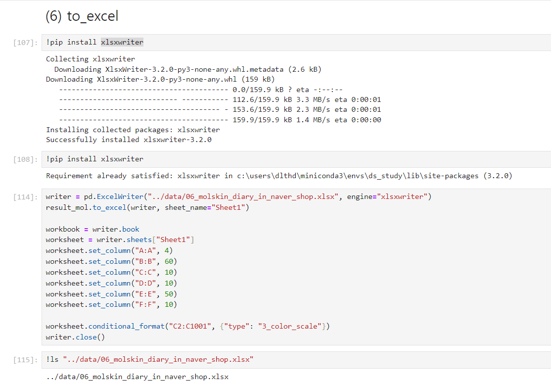Click the XlsxWriter whl.metadata download line
This screenshot has height=387, width=551.
point(187,69)
